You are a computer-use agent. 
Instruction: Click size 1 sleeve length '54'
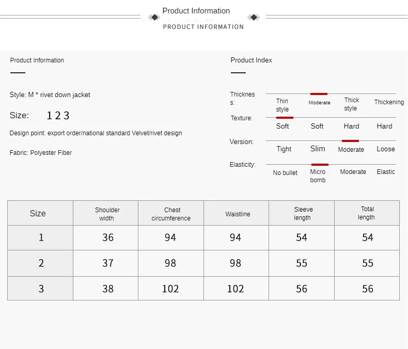click(302, 237)
